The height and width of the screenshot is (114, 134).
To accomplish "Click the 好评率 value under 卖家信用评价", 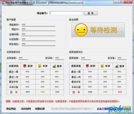I will click(122, 58).
